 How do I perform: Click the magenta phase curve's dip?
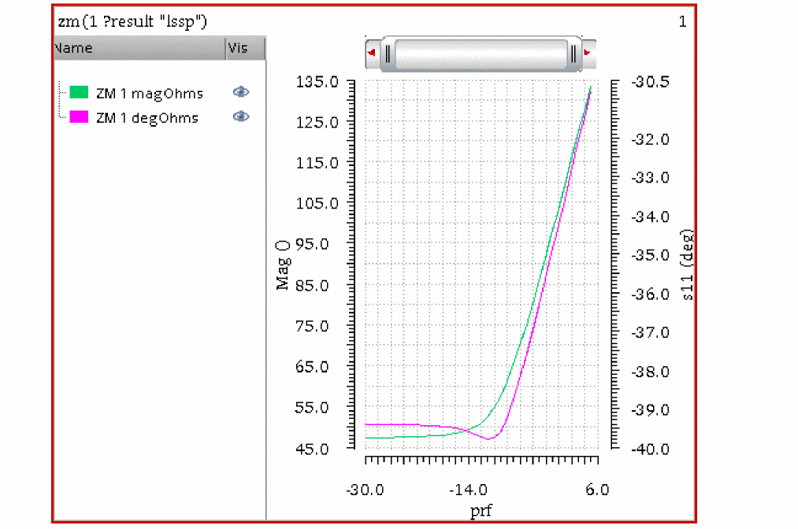[489, 438]
